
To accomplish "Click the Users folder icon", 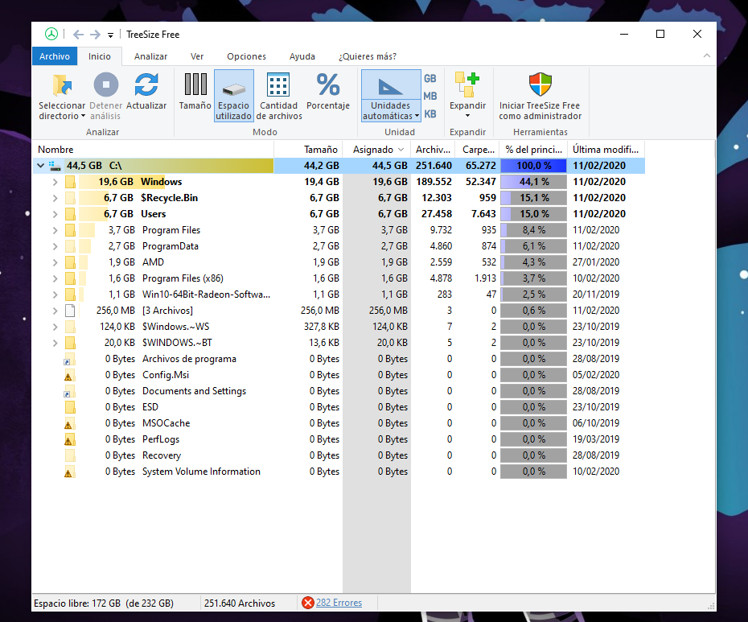I will pyautogui.click(x=70, y=214).
